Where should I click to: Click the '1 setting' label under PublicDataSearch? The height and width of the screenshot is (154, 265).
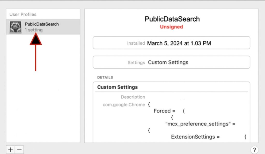point(34,30)
